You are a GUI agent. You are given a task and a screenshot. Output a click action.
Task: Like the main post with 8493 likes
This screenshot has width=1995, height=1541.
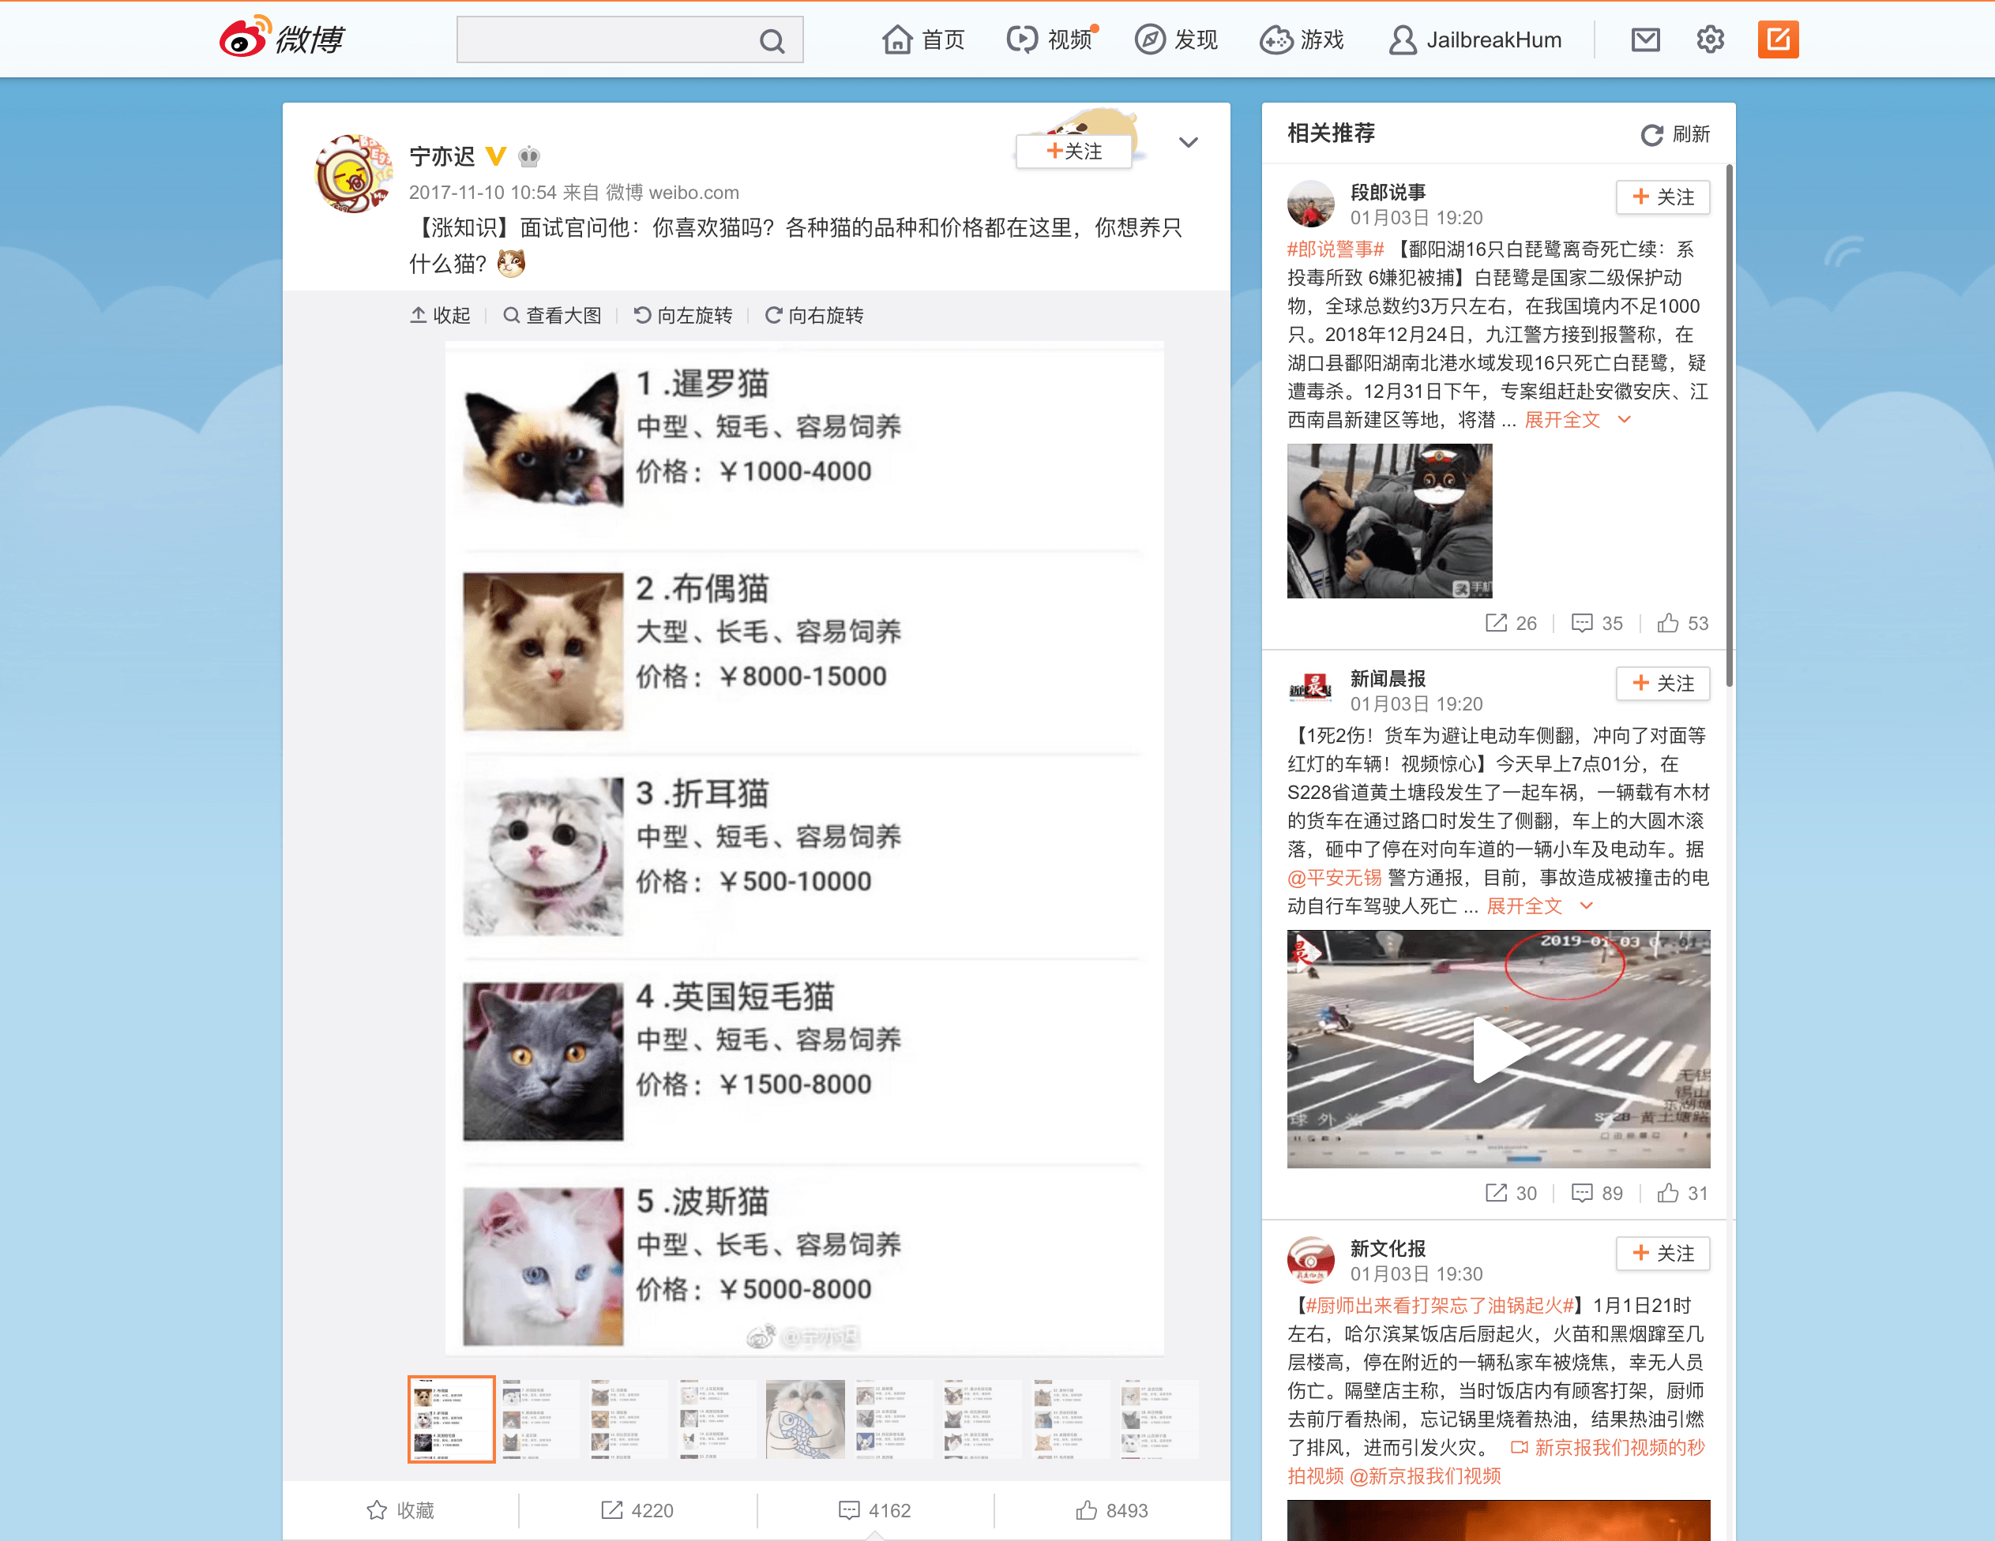[1112, 1510]
